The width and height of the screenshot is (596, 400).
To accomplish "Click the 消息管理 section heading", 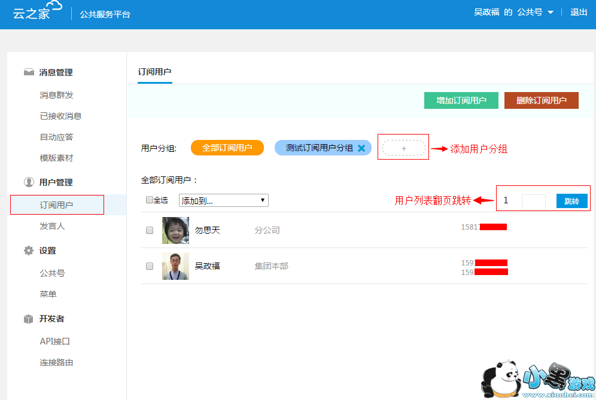I will 56,72.
